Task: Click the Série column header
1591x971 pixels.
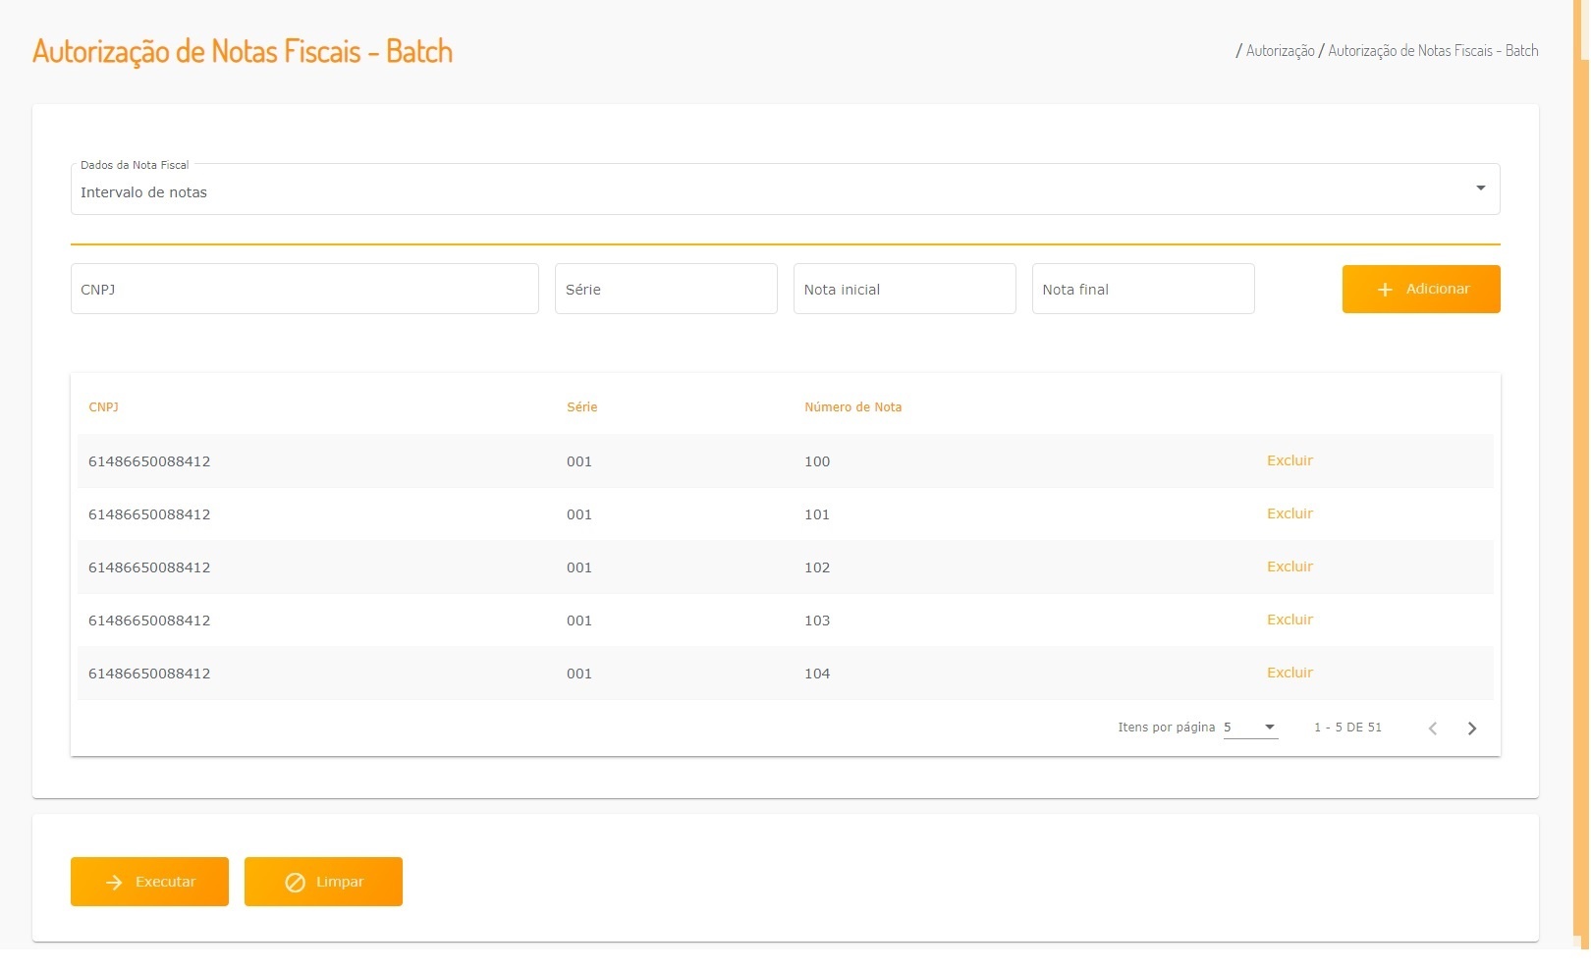Action: click(581, 406)
